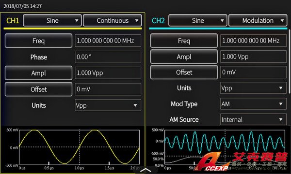Expand the AM Source Internal dropdown
The width and height of the screenshot is (291, 174).
coord(253,120)
